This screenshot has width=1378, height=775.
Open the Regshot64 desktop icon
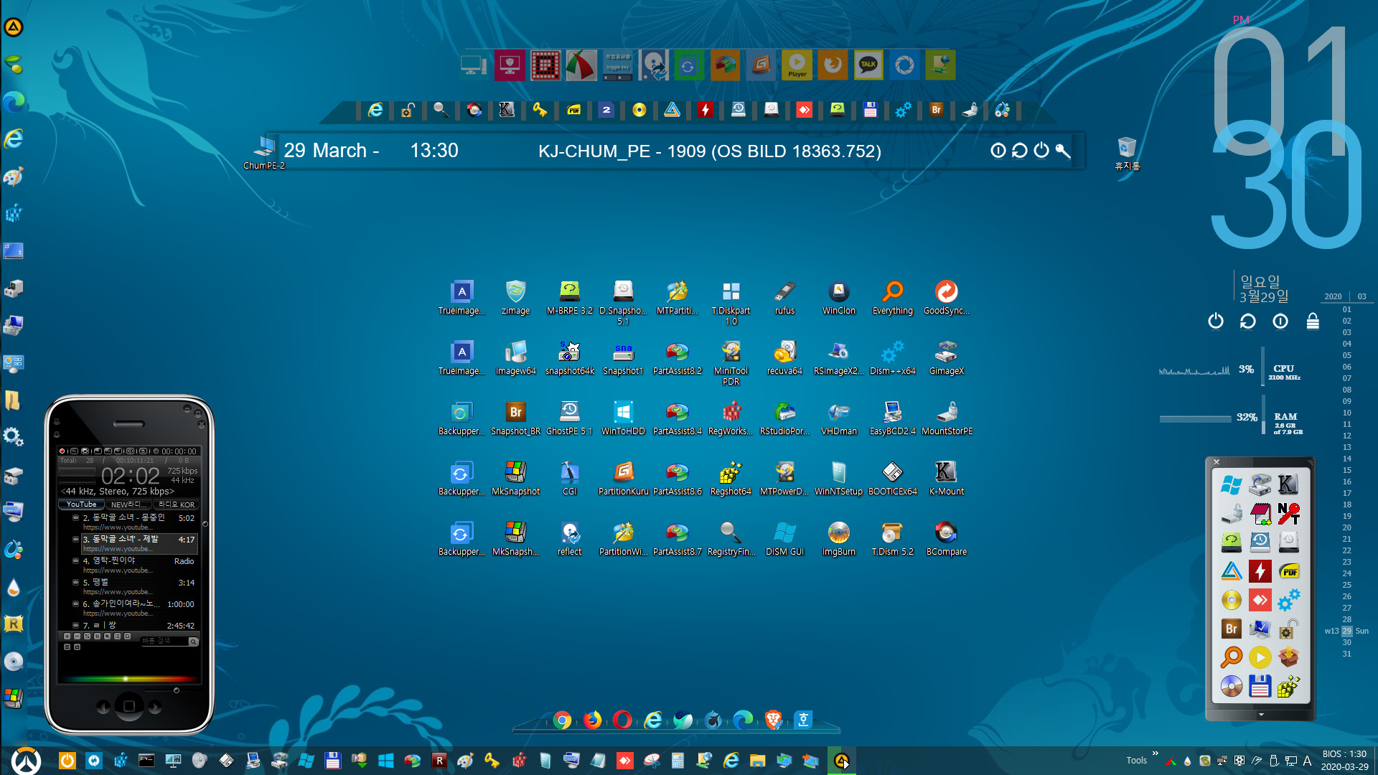[x=731, y=479]
